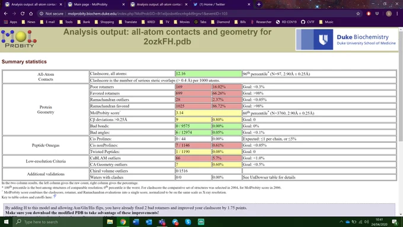Open the Translate bookmarks folder

pyautogui.click(x=128, y=22)
